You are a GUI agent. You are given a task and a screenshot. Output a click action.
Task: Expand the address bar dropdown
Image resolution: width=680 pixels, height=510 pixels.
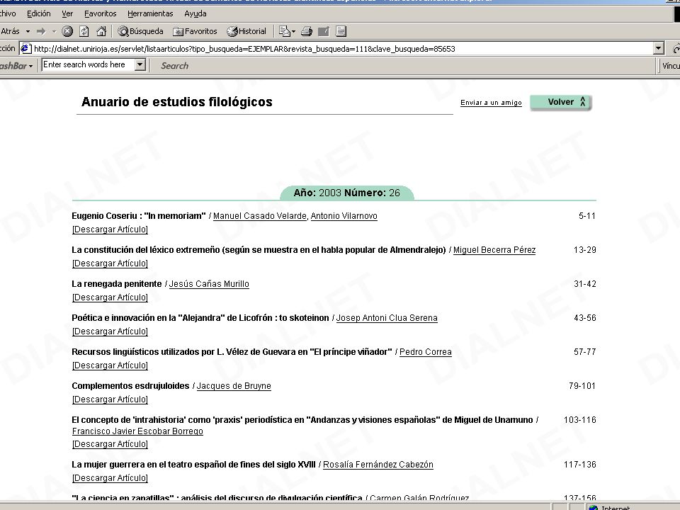pyautogui.click(x=659, y=49)
